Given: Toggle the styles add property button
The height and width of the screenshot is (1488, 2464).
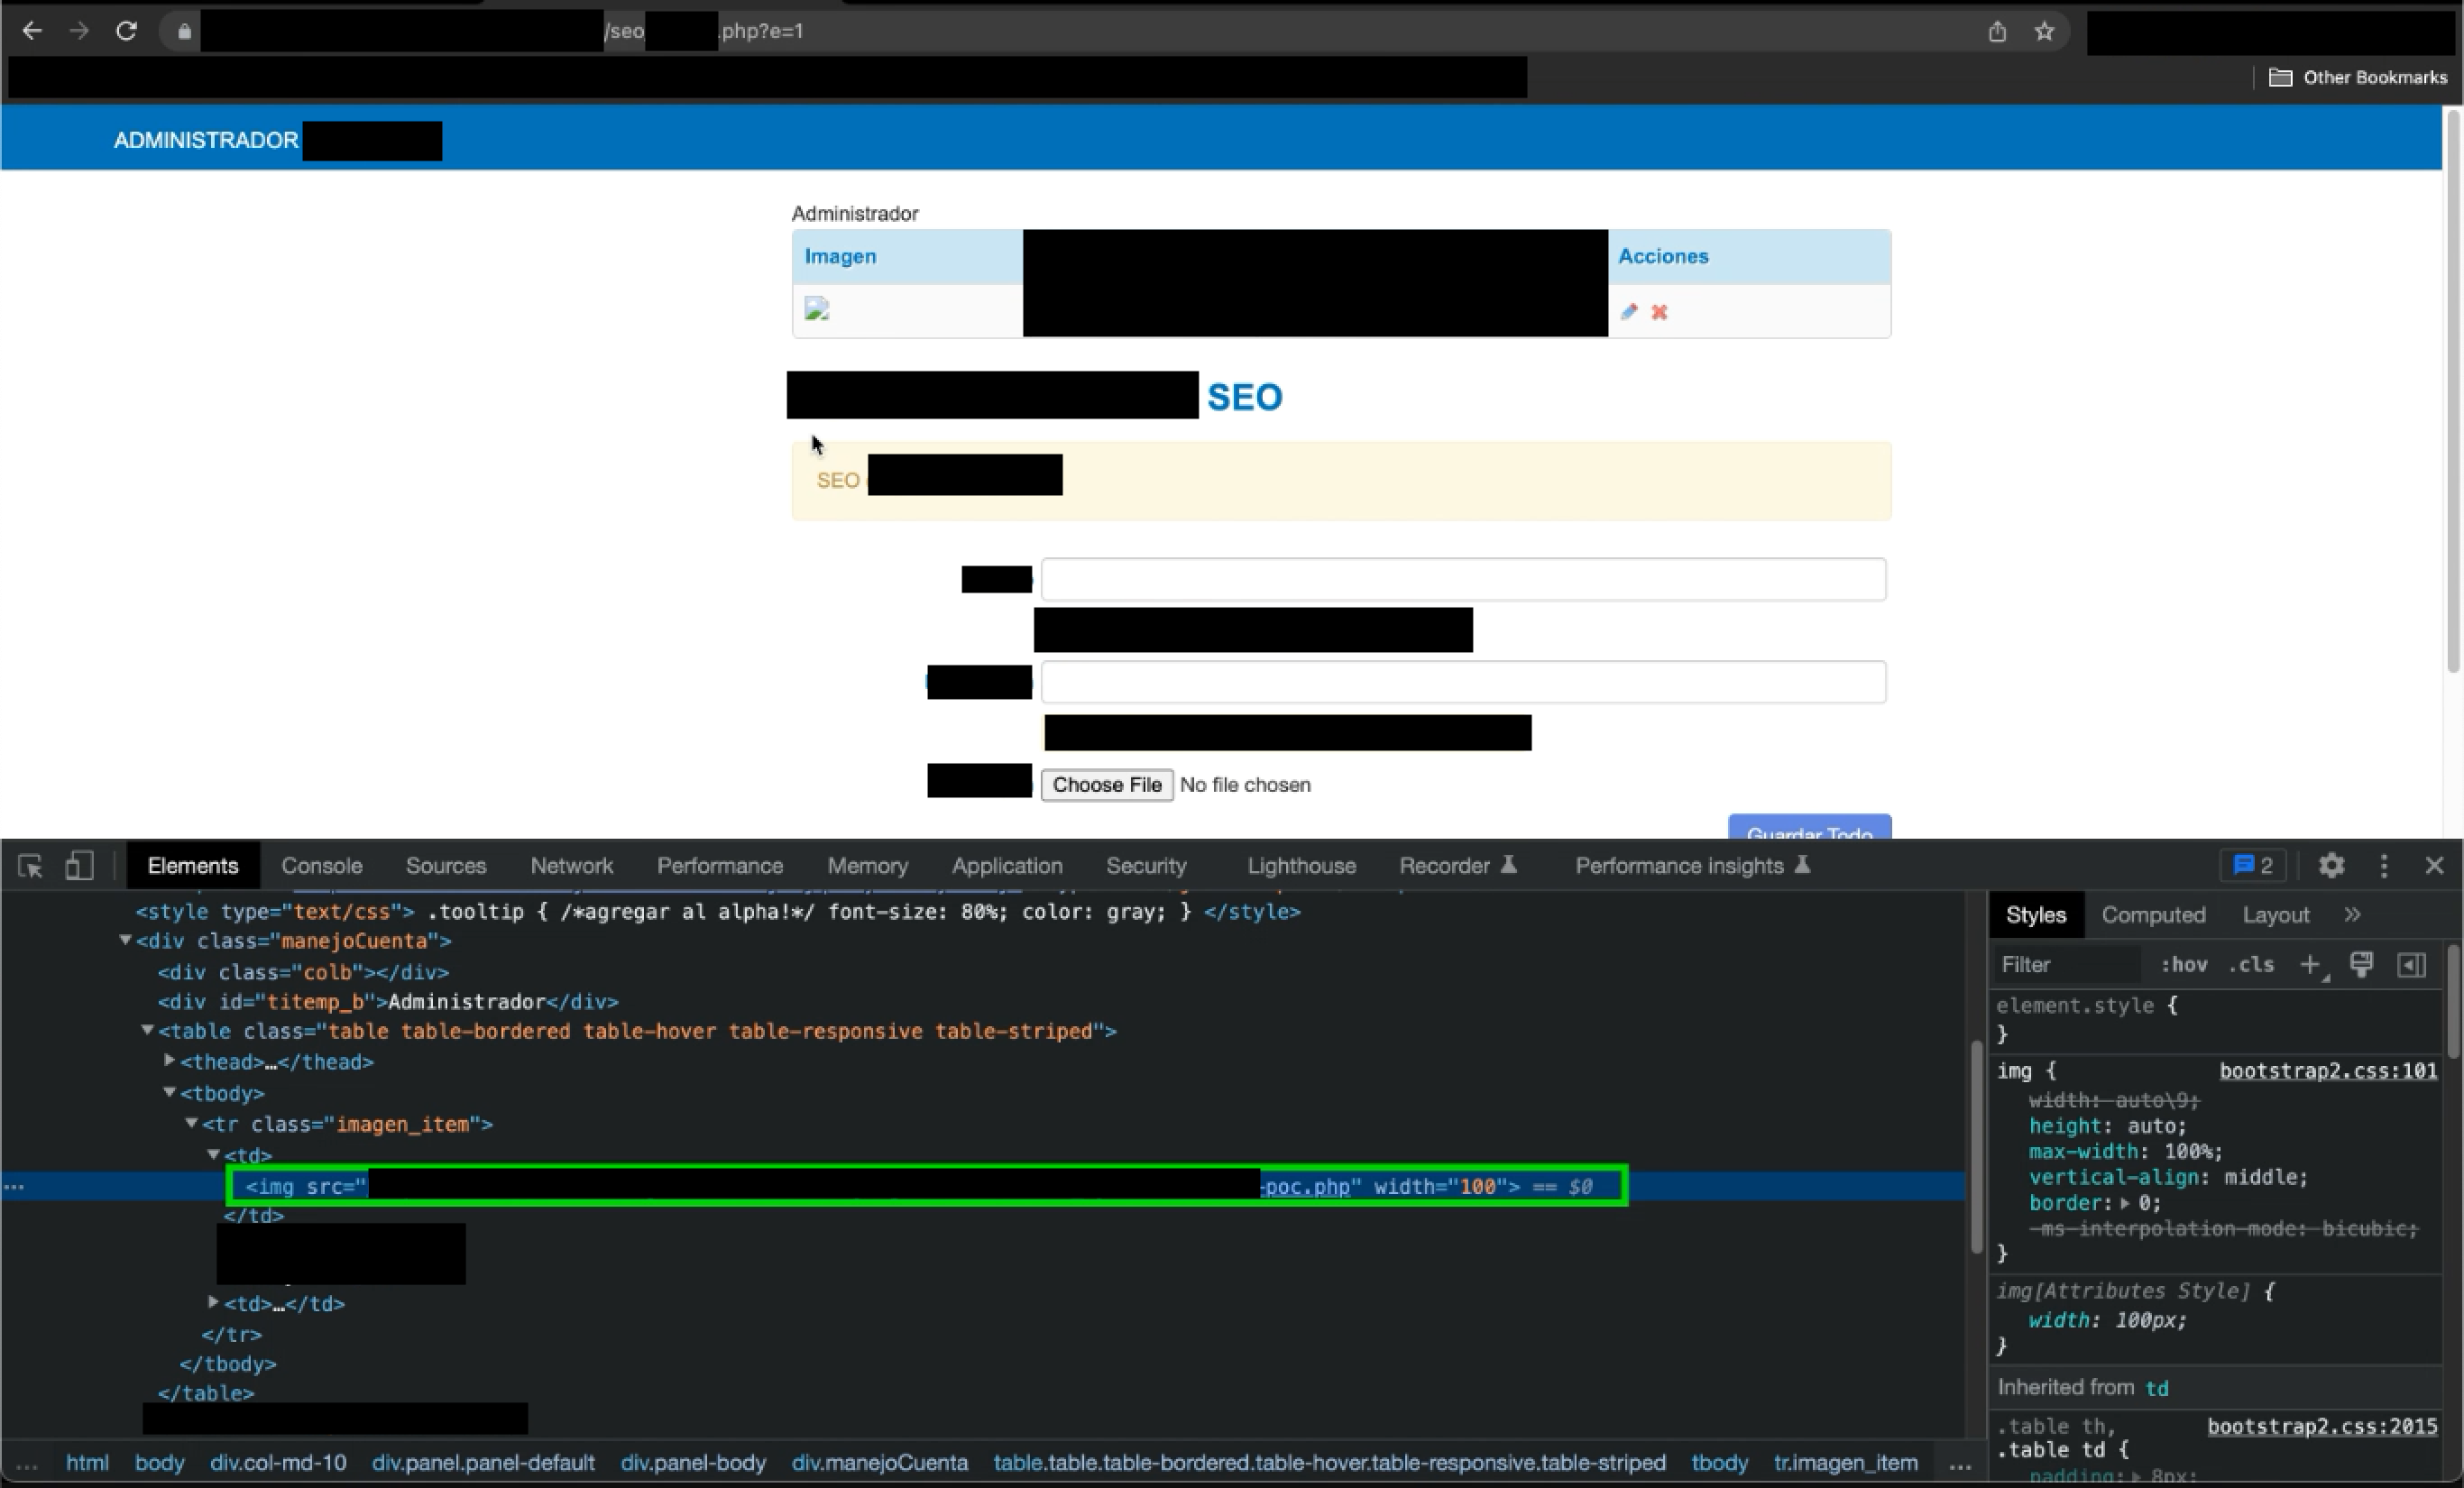Looking at the screenshot, I should point(2309,964).
